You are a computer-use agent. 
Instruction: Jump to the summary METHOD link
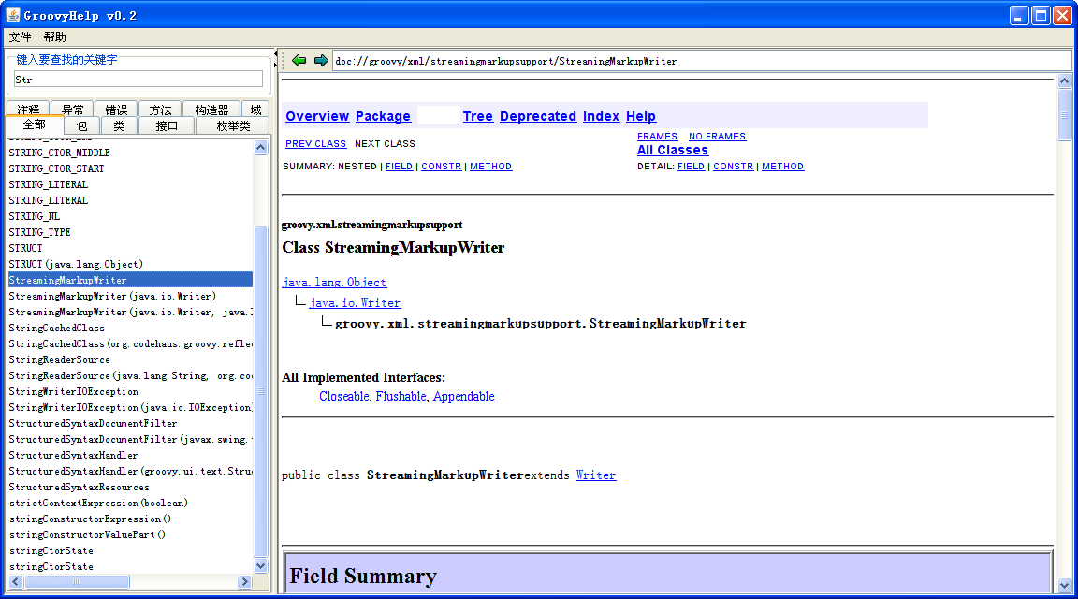491,167
